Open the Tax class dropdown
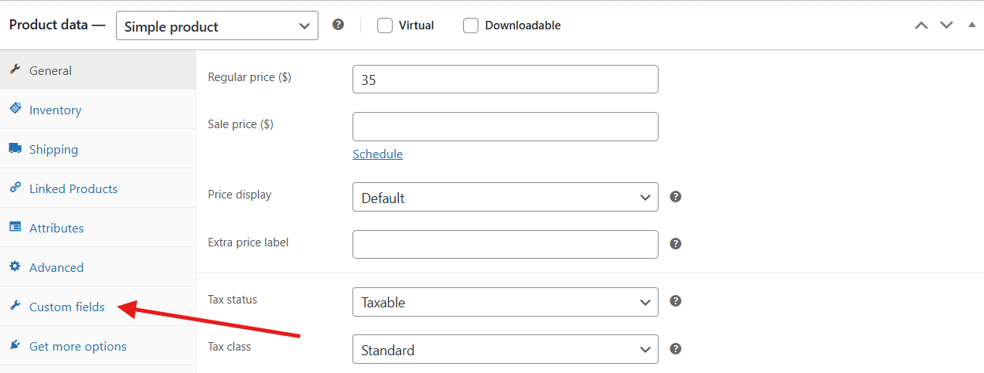 (505, 350)
